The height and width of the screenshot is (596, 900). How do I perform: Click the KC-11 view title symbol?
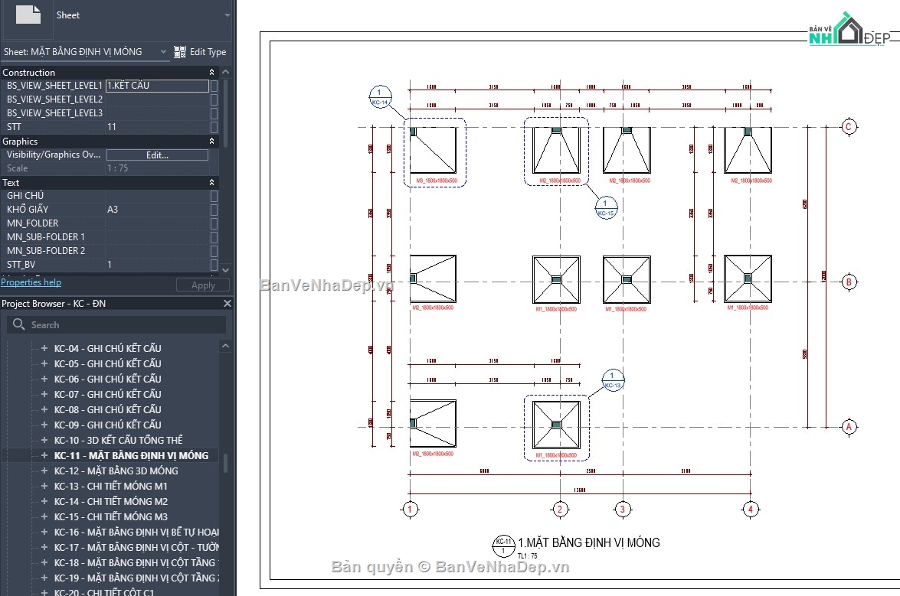pyautogui.click(x=503, y=546)
